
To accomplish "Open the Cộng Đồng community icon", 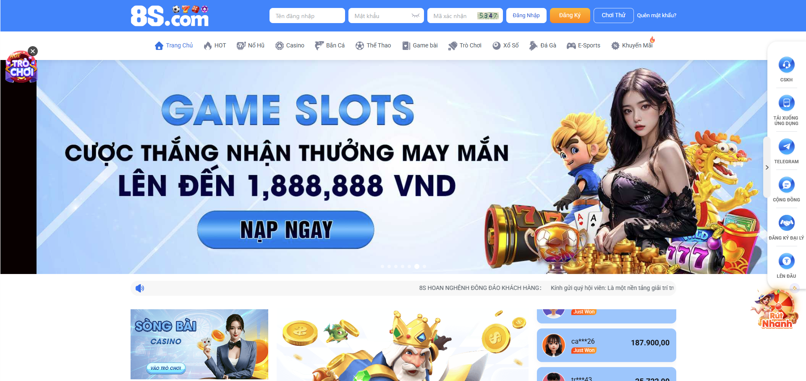I will pyautogui.click(x=786, y=185).
